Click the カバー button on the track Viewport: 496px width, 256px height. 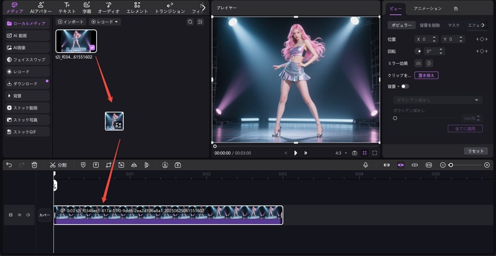pos(45,215)
